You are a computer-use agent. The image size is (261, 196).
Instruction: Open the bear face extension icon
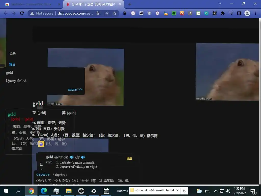[x=215, y=13]
